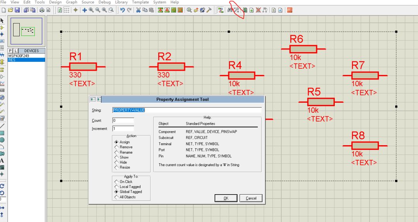Select the Component mode tool

point(2,27)
